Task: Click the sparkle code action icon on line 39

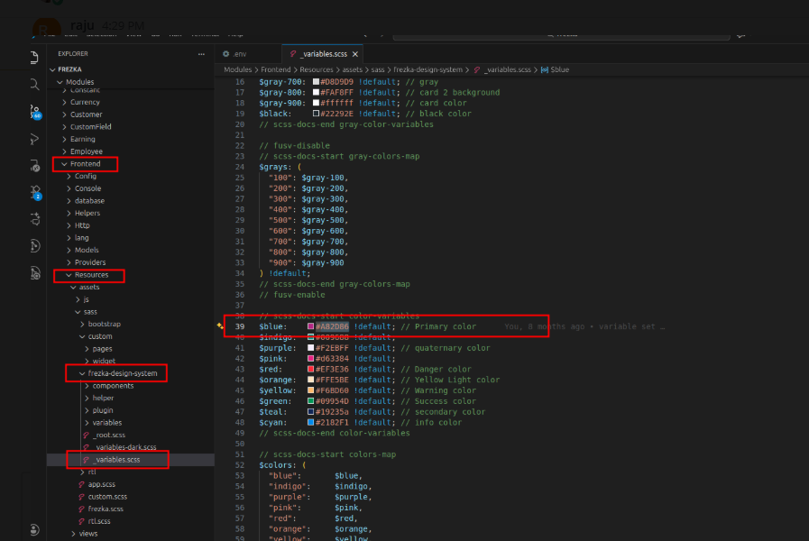Action: pos(219,326)
